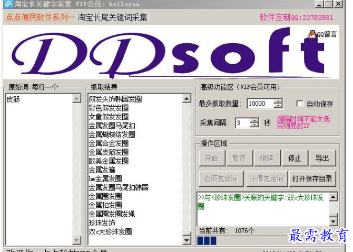Image resolution: width=353 pixels, height=252 pixels.
Task: Click the 最多抓取数量 input field showing 10000
Action: click(x=260, y=104)
